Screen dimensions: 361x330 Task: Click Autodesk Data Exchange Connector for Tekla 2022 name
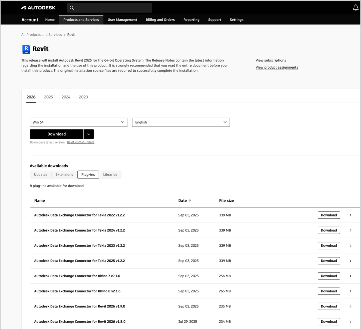click(79, 215)
